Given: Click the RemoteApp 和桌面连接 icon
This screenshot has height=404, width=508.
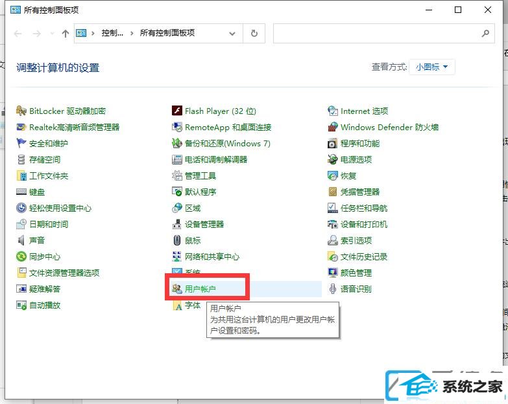Looking at the screenshot, I should (x=177, y=127).
